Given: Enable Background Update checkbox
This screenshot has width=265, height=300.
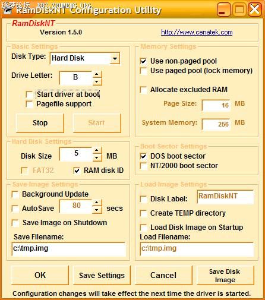Looking at the screenshot, I should (15, 194).
